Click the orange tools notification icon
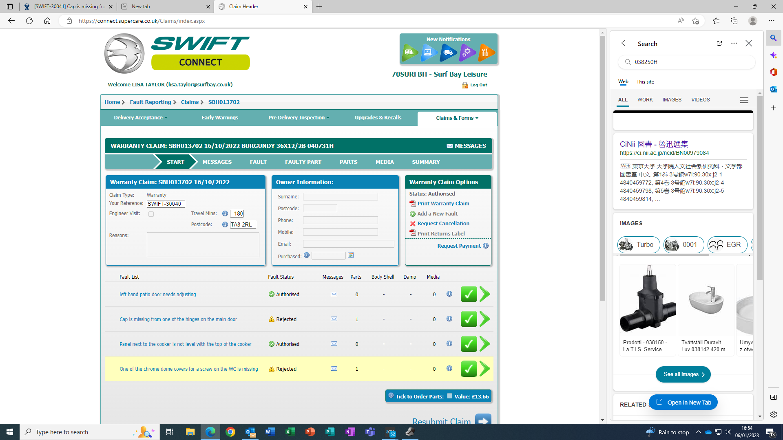This screenshot has width=783, height=440. pos(486,53)
